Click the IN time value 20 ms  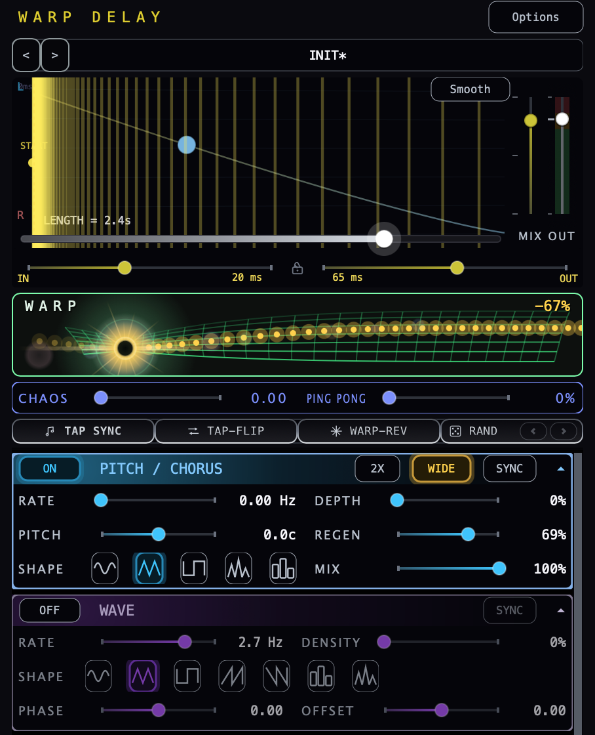tap(246, 277)
